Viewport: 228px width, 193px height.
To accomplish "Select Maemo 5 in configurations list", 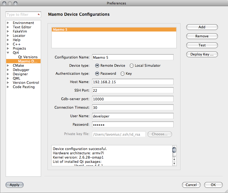I will (114, 30).
